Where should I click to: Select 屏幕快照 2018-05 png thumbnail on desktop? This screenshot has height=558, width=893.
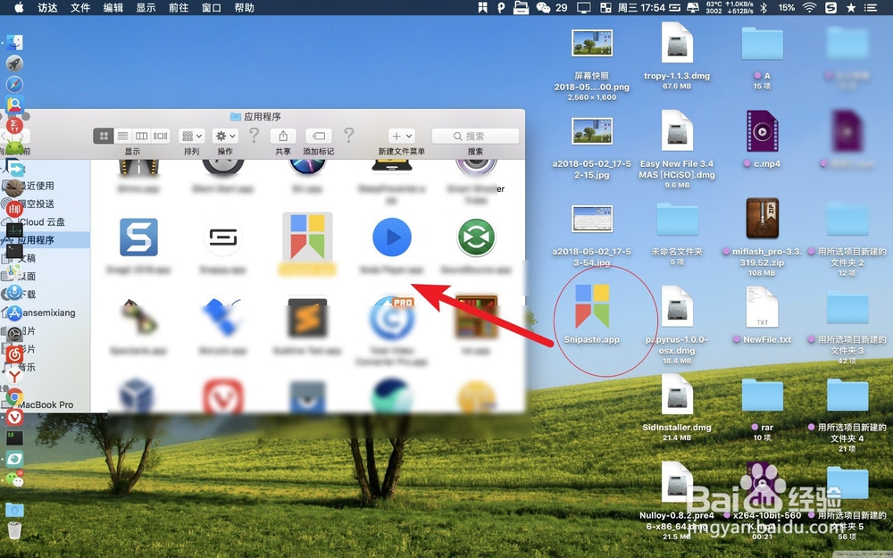(x=592, y=43)
